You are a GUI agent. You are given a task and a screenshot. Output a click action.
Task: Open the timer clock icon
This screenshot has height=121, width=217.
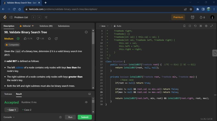[x=192, y=17]
